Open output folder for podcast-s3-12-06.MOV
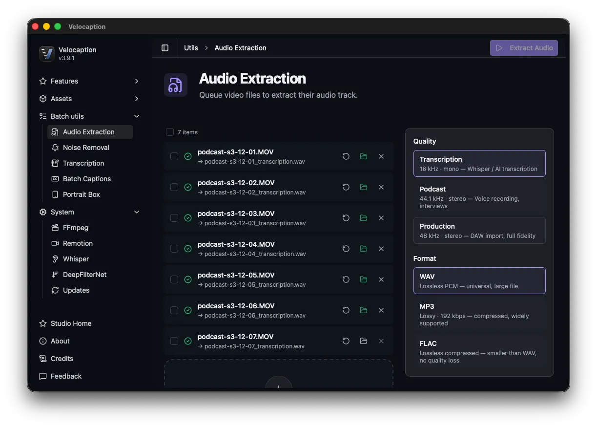 click(364, 310)
